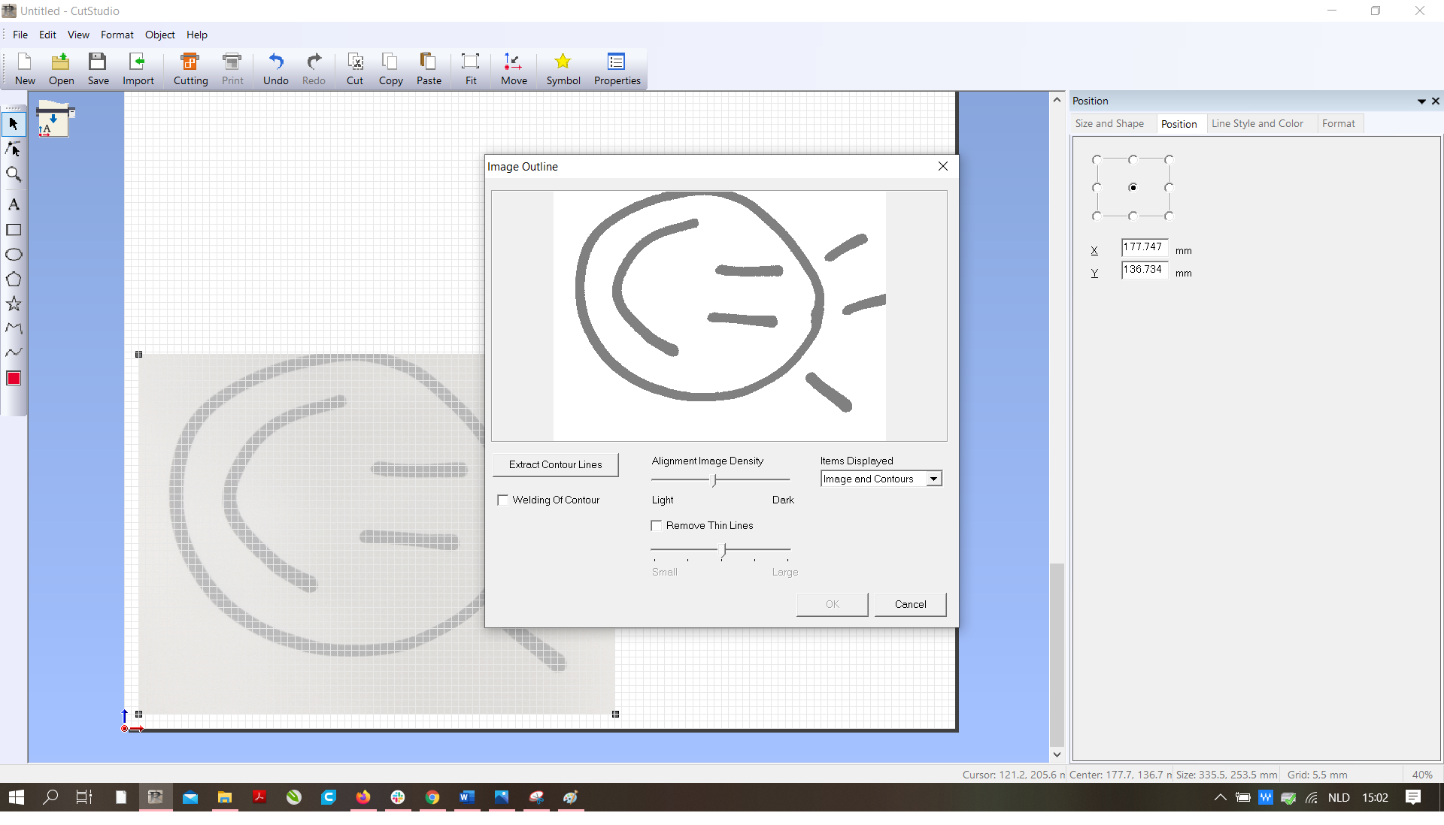Click the red fill color swatch
Viewport: 1444px width, 825px height.
(x=14, y=379)
